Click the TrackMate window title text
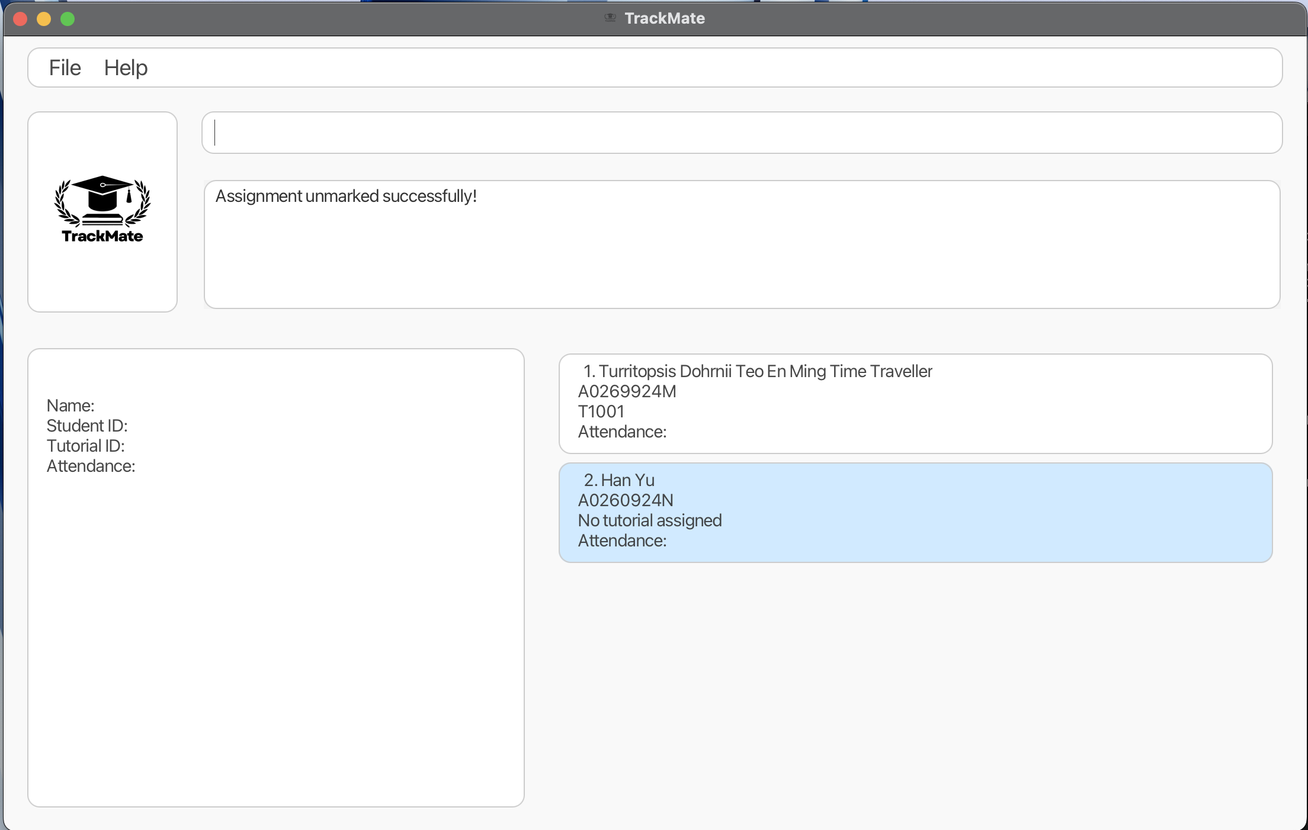This screenshot has width=1308, height=830. click(x=664, y=18)
